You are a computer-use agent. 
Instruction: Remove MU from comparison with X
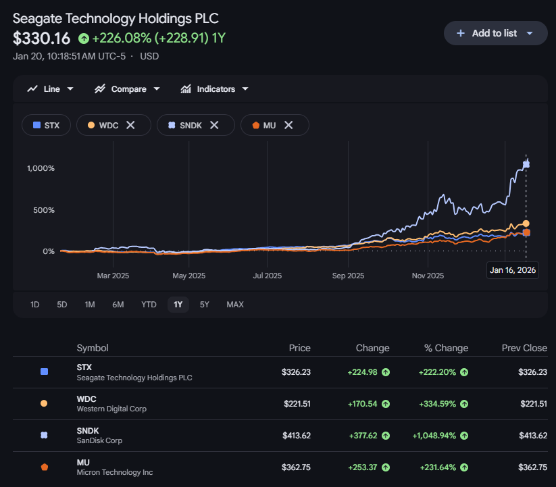[288, 125]
